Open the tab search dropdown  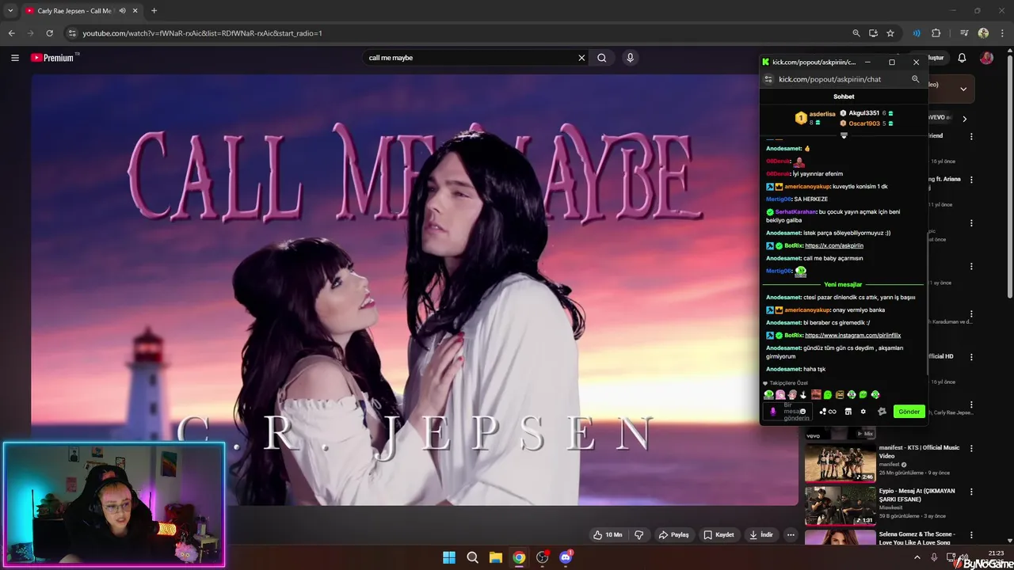coord(10,11)
